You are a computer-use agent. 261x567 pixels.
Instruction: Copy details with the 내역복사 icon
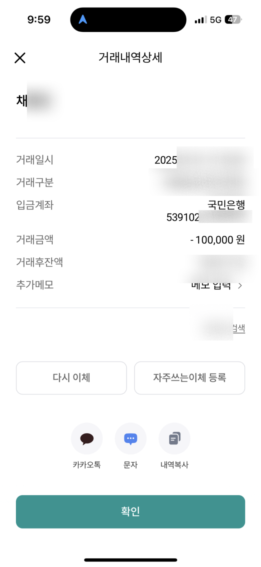click(174, 438)
